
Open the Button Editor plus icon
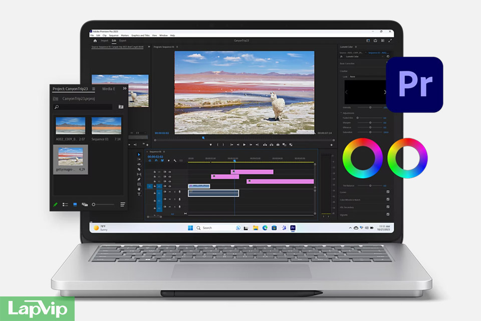coord(331,144)
